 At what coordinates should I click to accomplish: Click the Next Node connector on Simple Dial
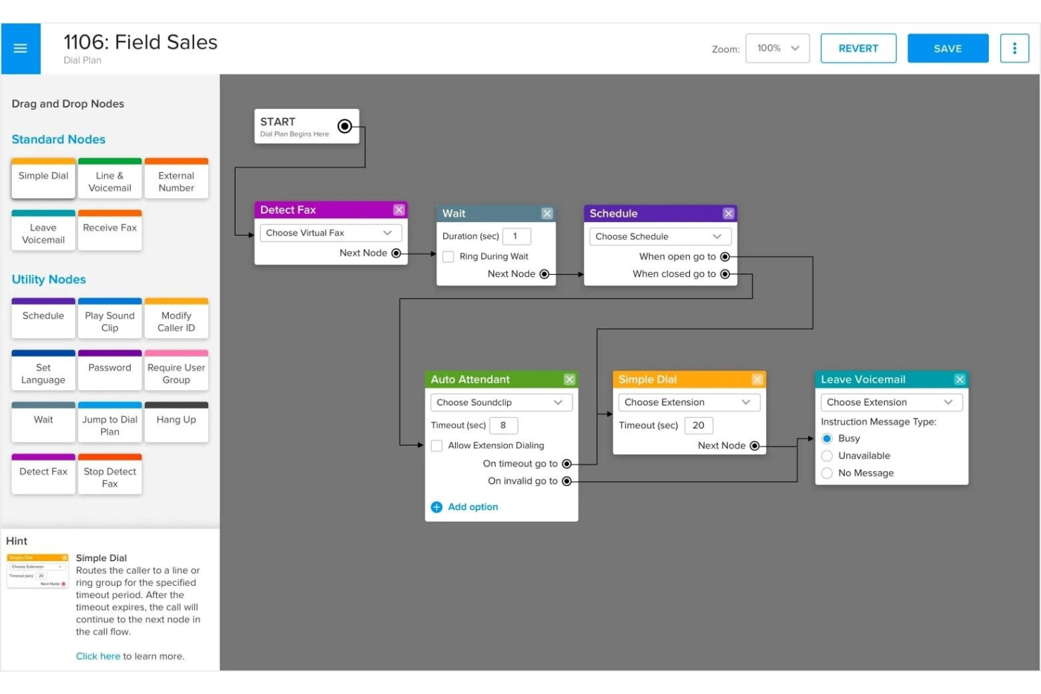[754, 445]
